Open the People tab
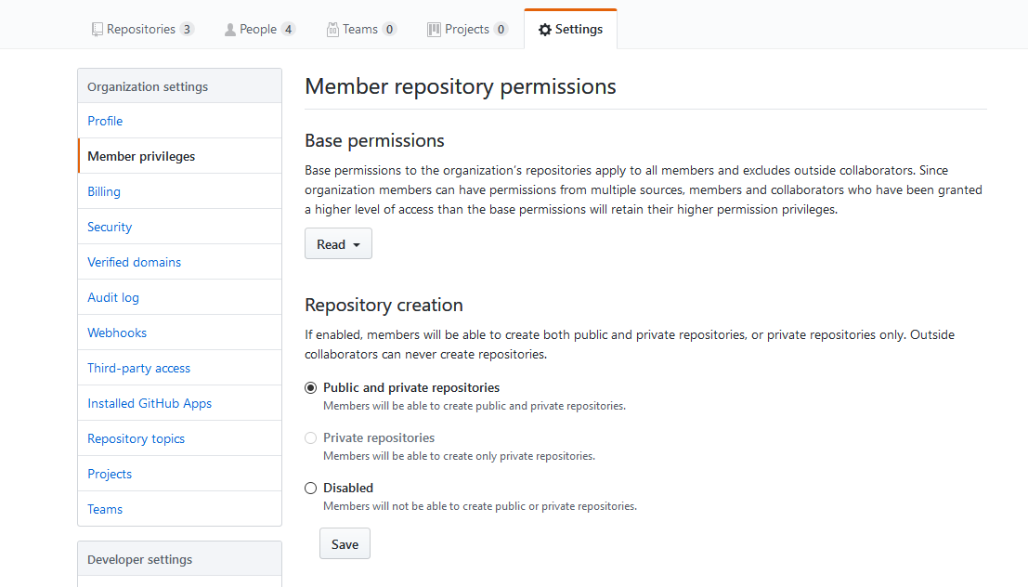The image size is (1028, 587). coord(259,29)
